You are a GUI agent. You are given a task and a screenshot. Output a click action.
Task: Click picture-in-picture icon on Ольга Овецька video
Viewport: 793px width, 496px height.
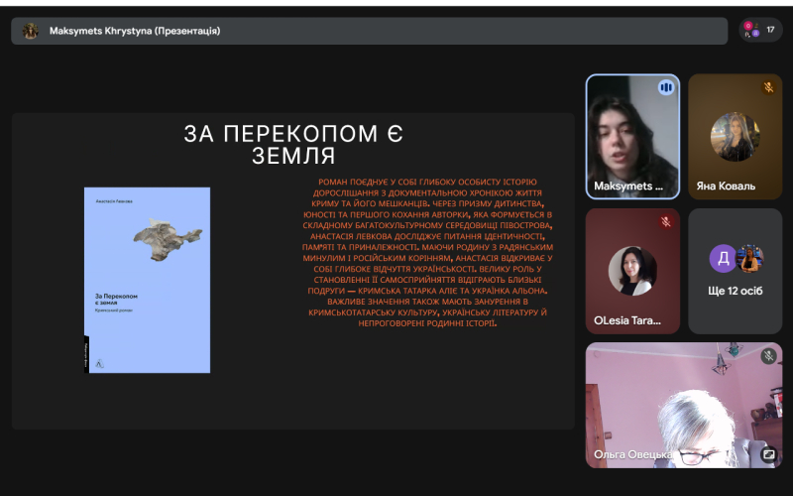[767, 454]
